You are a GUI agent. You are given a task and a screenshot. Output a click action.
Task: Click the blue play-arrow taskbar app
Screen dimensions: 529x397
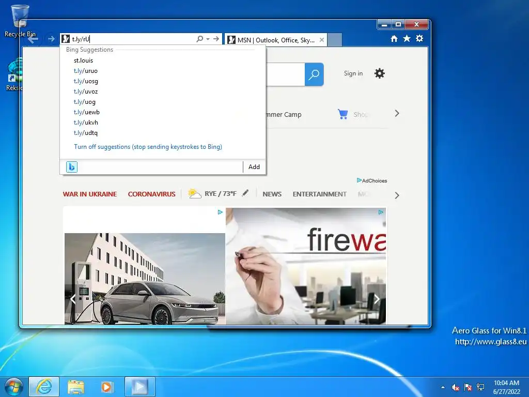139,387
